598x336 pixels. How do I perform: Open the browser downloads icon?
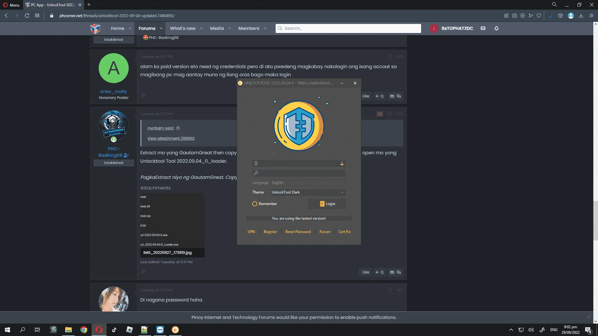581,16
